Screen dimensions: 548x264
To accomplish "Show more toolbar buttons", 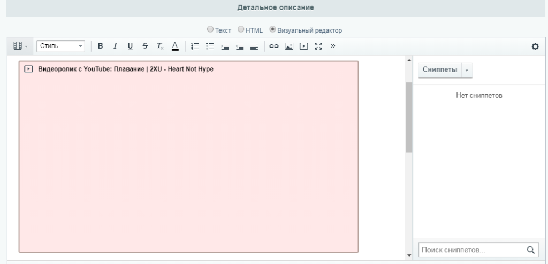I will click(x=333, y=46).
